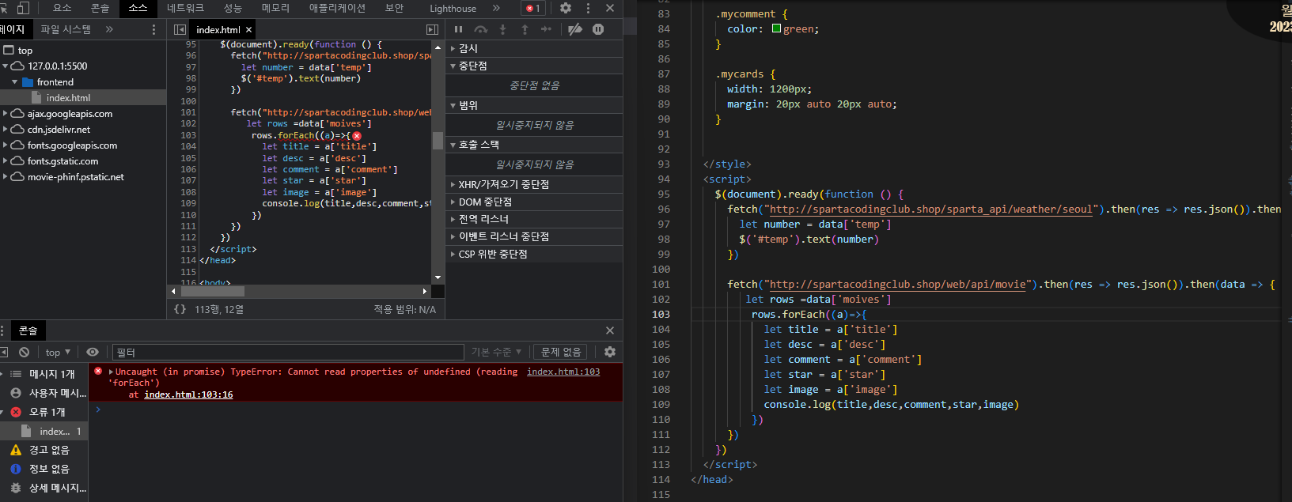Expand XHR/가져오기 중단점 section
Screen dimensions: 1292x502
tap(534, 184)
